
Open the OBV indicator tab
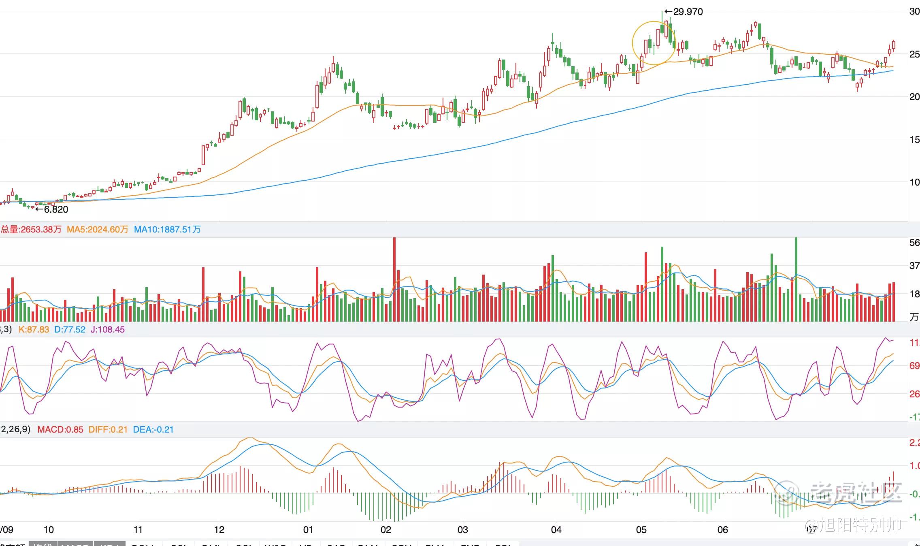tap(401, 544)
